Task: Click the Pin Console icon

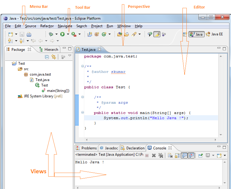Action: click(x=200, y=155)
